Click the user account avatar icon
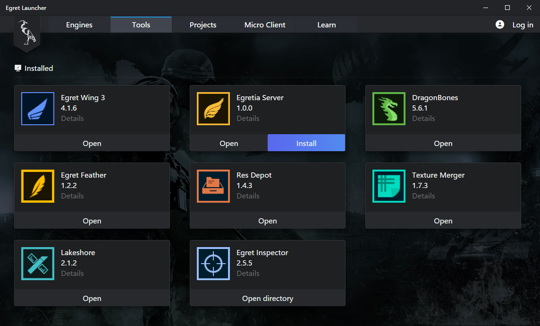Image resolution: width=540 pixels, height=326 pixels. (x=500, y=25)
